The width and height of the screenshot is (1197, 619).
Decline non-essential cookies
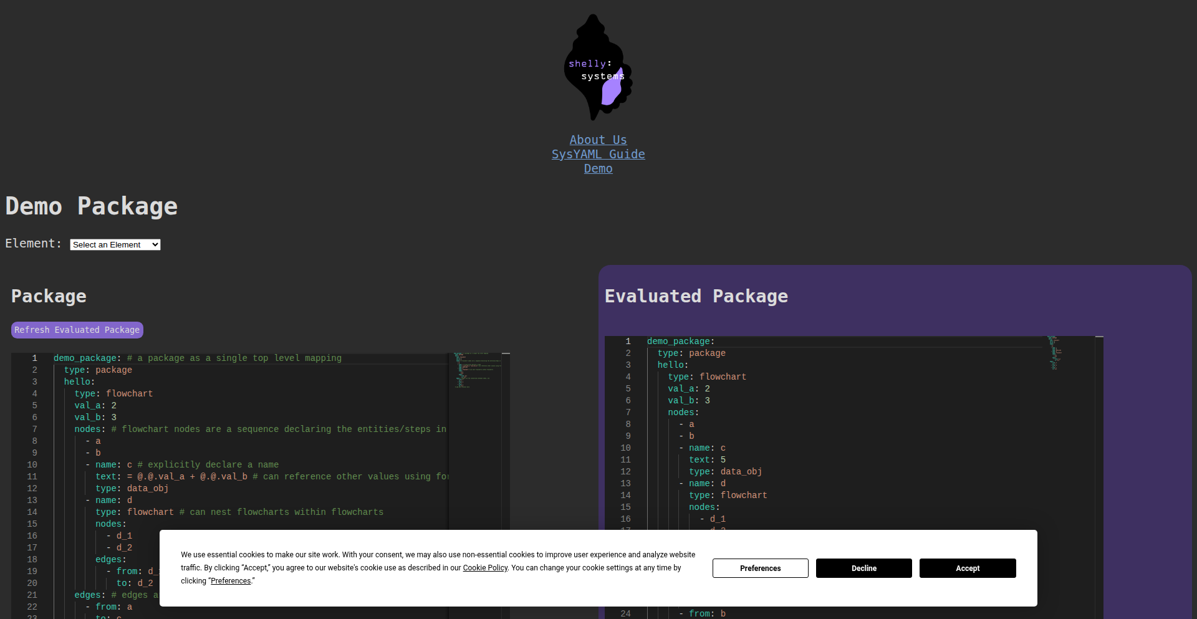point(864,568)
